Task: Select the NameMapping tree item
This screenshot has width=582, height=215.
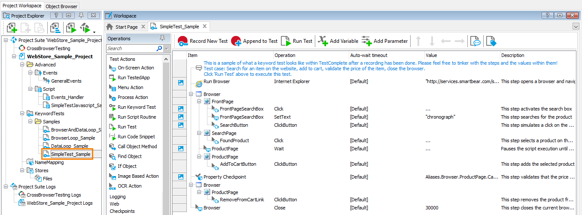Action: pos(49,162)
